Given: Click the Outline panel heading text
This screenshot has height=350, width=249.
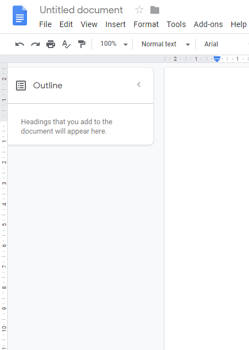Looking at the screenshot, I should 48,86.
